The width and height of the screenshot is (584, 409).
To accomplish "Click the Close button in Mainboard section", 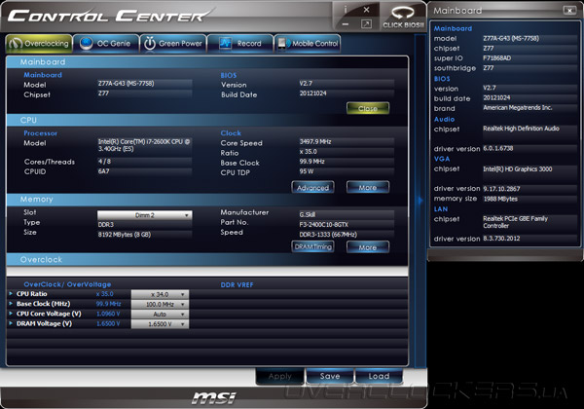I will click(x=368, y=108).
